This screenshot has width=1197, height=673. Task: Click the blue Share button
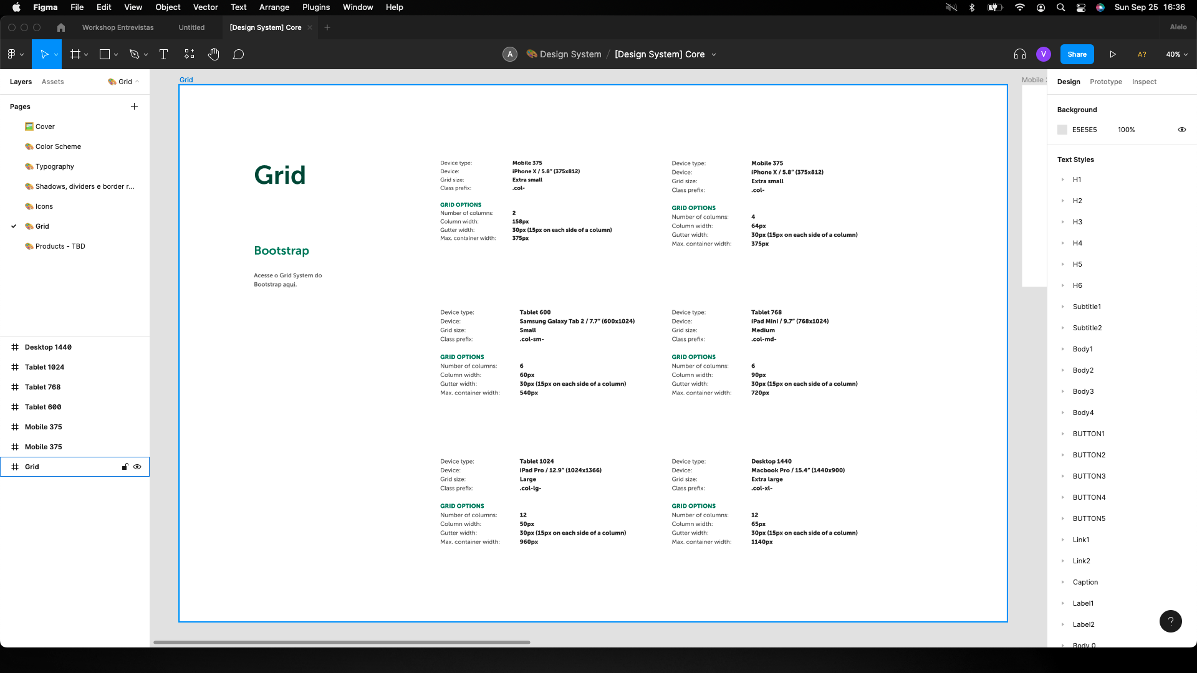click(x=1077, y=54)
